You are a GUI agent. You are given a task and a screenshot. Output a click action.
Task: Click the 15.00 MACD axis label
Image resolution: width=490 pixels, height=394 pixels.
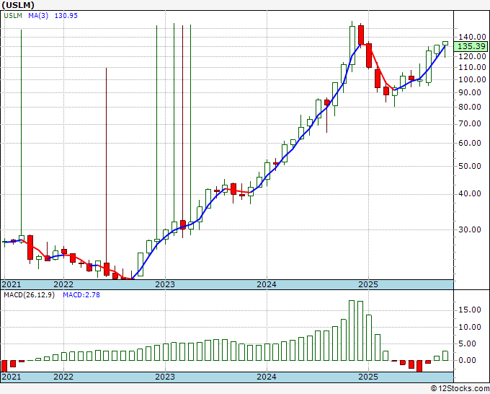point(470,310)
